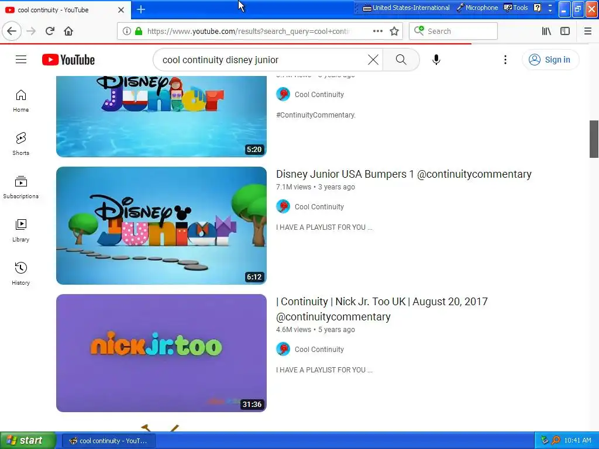The image size is (599, 449).
Task: Run search with the magnifier button
Action: (x=401, y=60)
